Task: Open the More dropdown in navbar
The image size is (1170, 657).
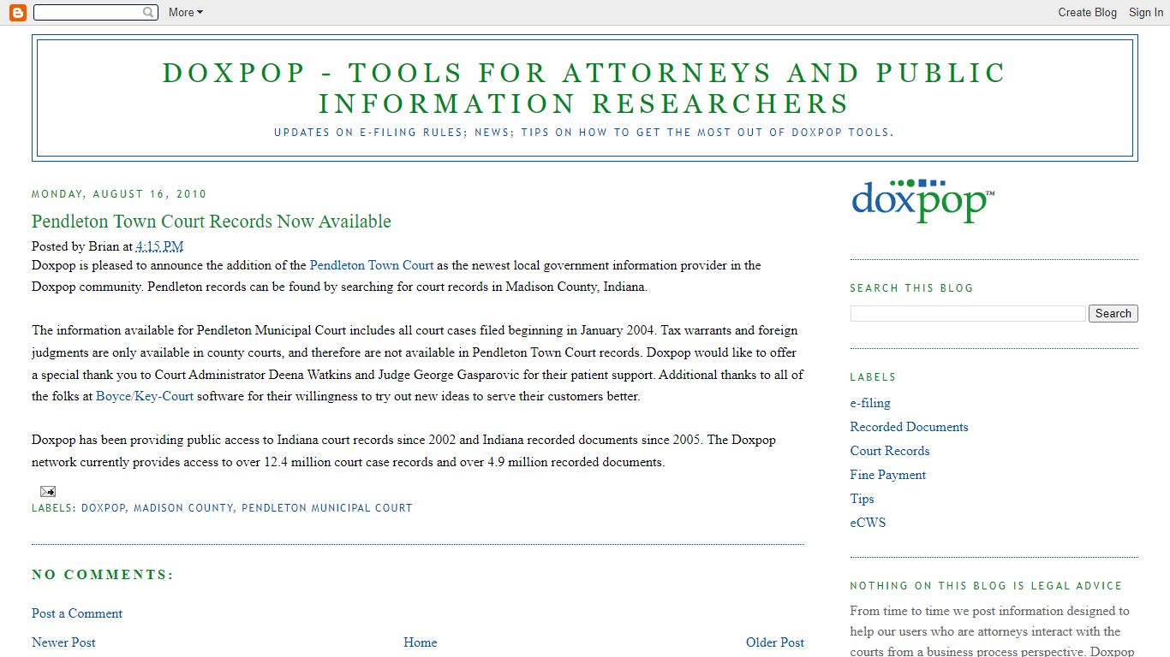Action: click(x=186, y=12)
